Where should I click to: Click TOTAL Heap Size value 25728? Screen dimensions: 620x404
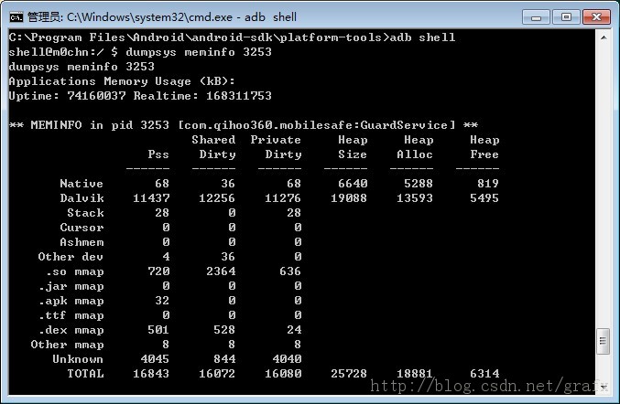[x=349, y=373]
